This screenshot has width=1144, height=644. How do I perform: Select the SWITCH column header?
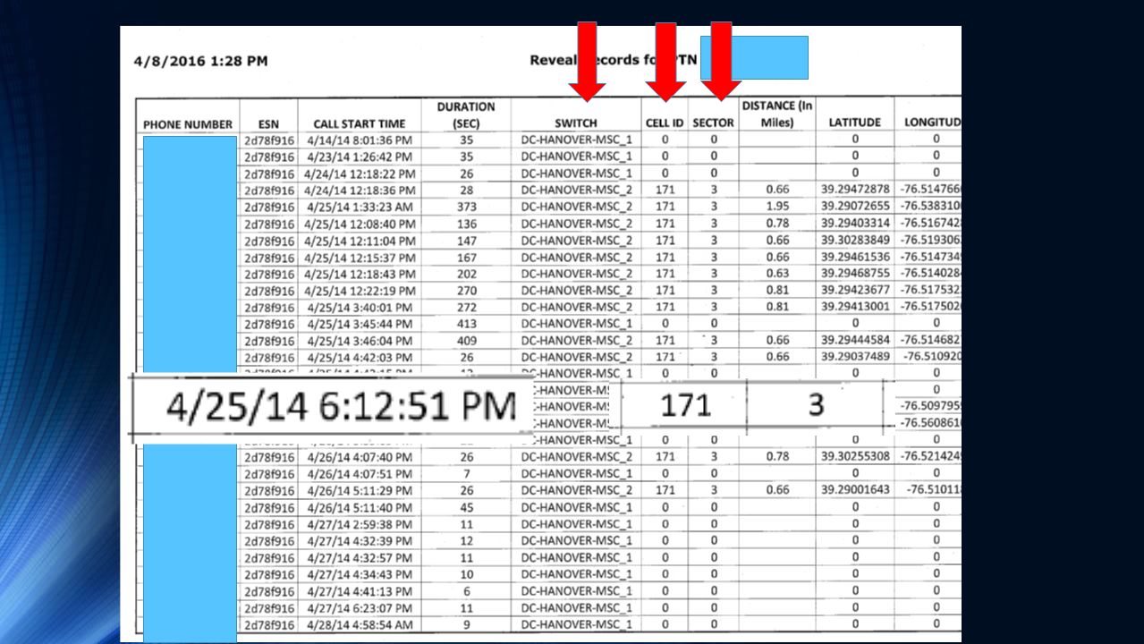coord(576,123)
